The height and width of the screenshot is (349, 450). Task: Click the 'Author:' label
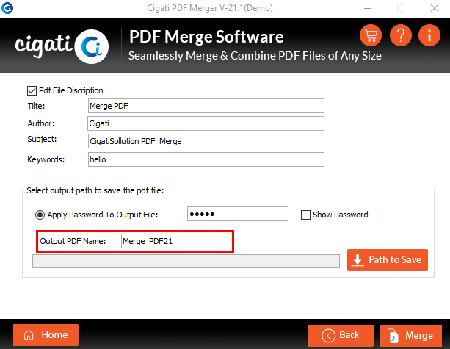click(41, 123)
